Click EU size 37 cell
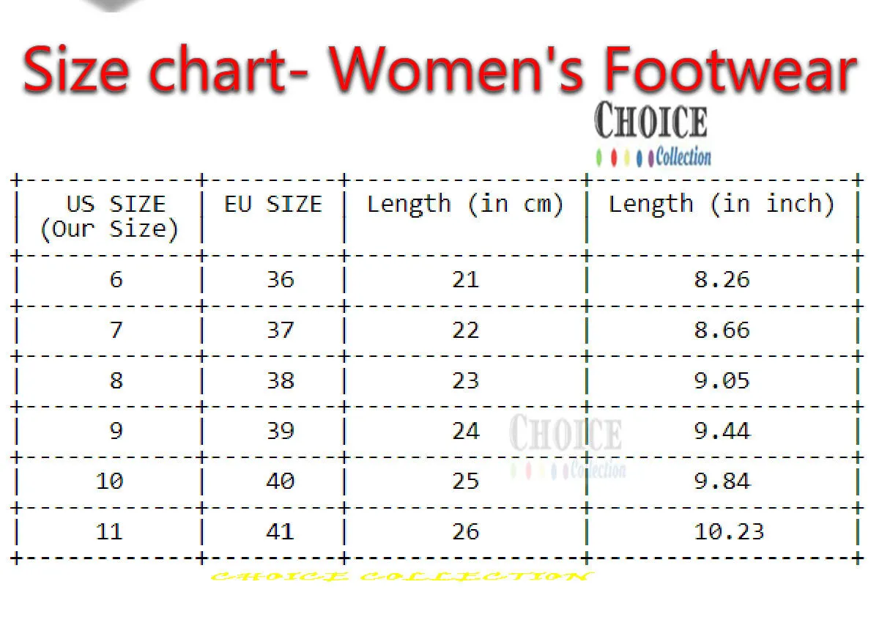879x642 pixels. click(280, 330)
